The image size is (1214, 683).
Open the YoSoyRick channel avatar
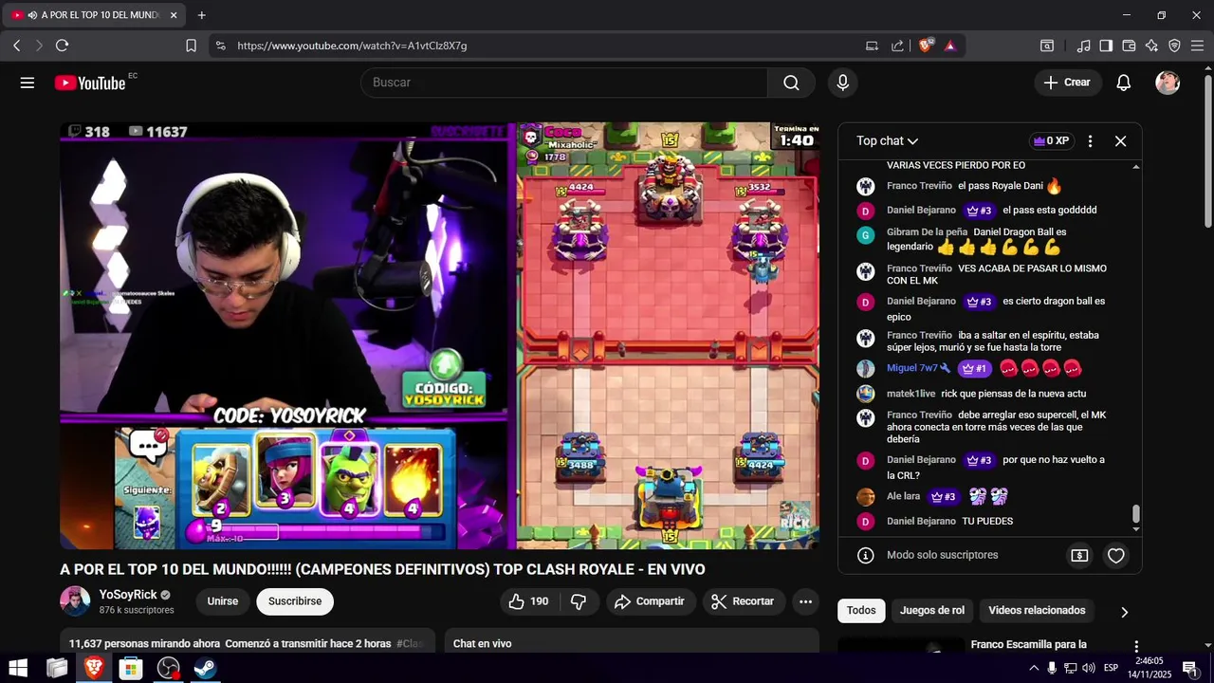75,601
